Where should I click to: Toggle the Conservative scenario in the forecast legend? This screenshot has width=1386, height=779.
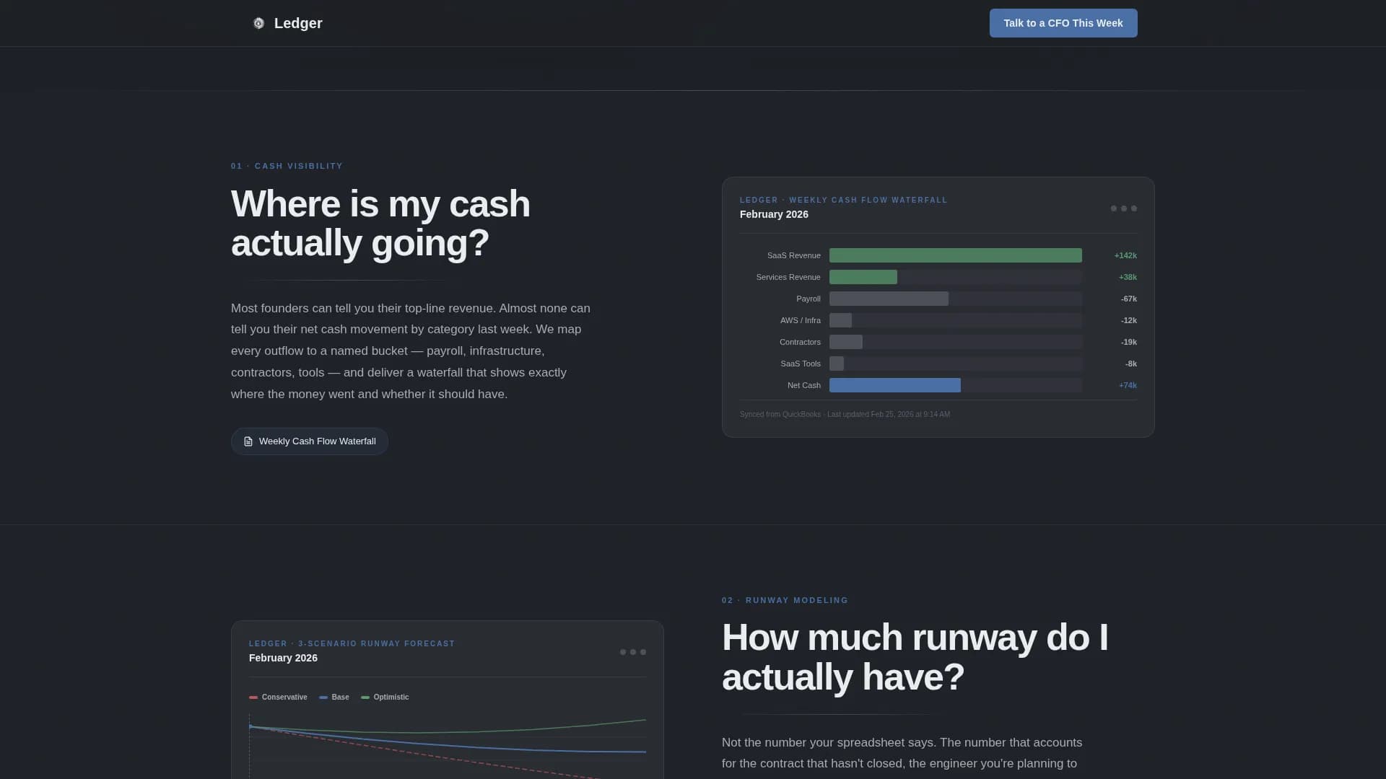click(278, 697)
